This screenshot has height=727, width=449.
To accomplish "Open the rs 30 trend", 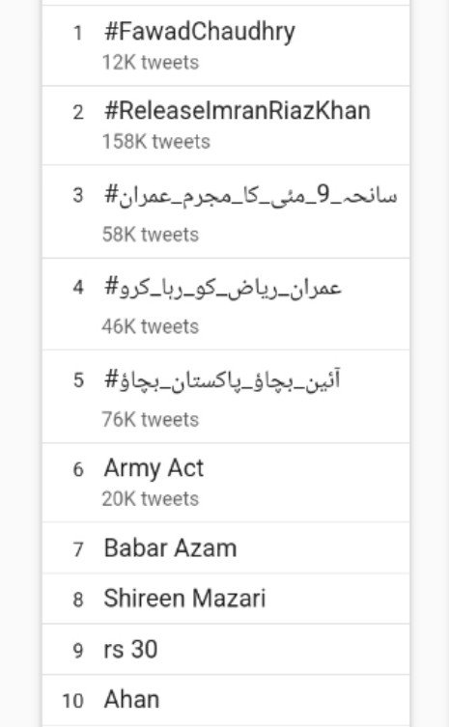I will pyautogui.click(x=130, y=649).
